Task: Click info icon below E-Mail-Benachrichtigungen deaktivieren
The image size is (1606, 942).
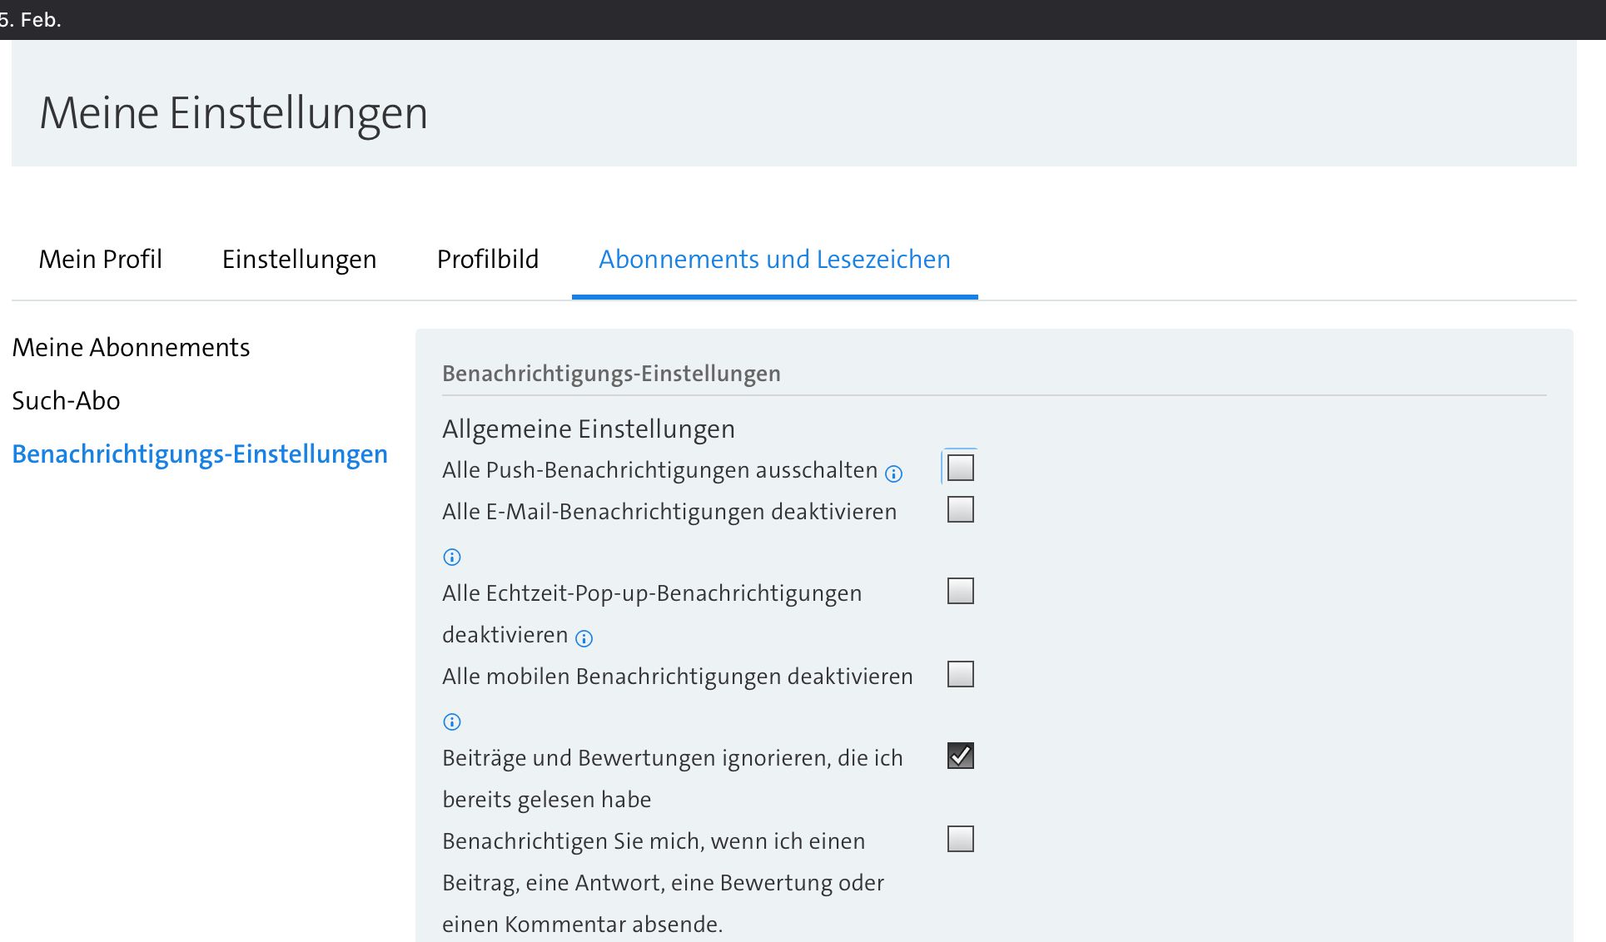Action: 452,557
